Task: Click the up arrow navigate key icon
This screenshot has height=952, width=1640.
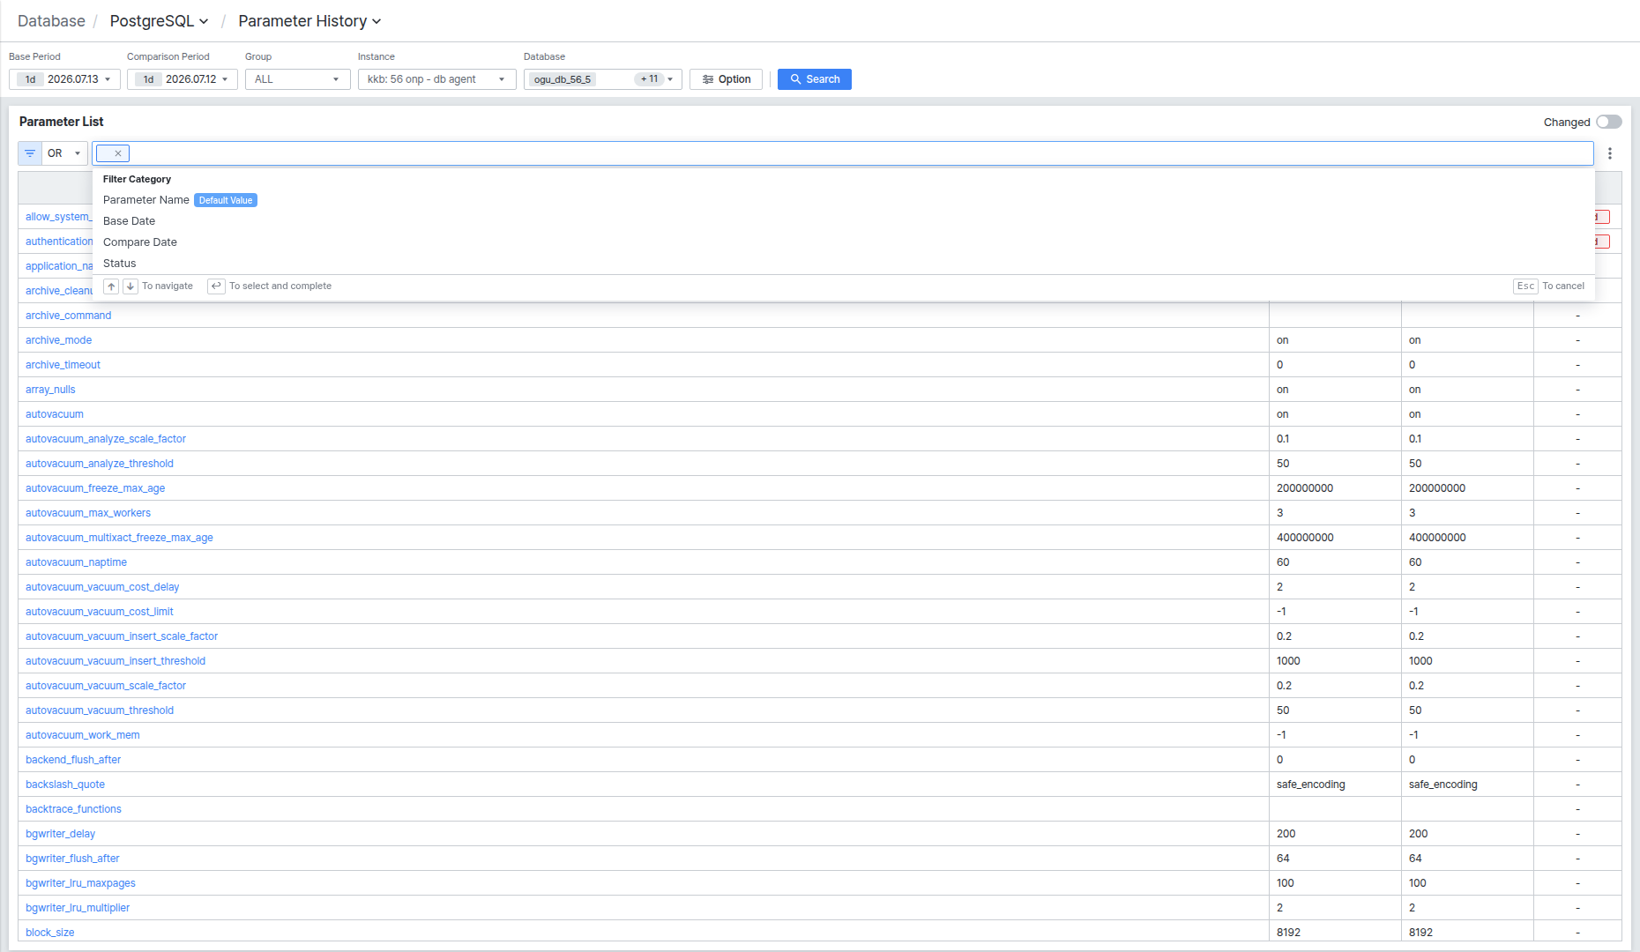Action: pyautogui.click(x=111, y=286)
